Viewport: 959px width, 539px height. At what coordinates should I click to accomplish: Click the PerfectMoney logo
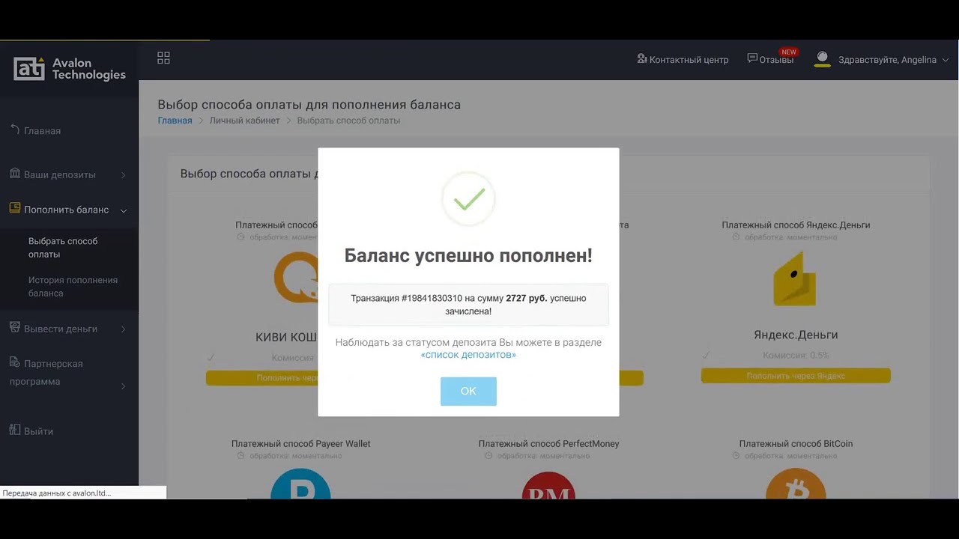pyautogui.click(x=548, y=485)
